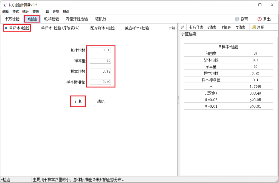Open the 工具 menu
Screen dimensions: 279x183
coord(45,12)
